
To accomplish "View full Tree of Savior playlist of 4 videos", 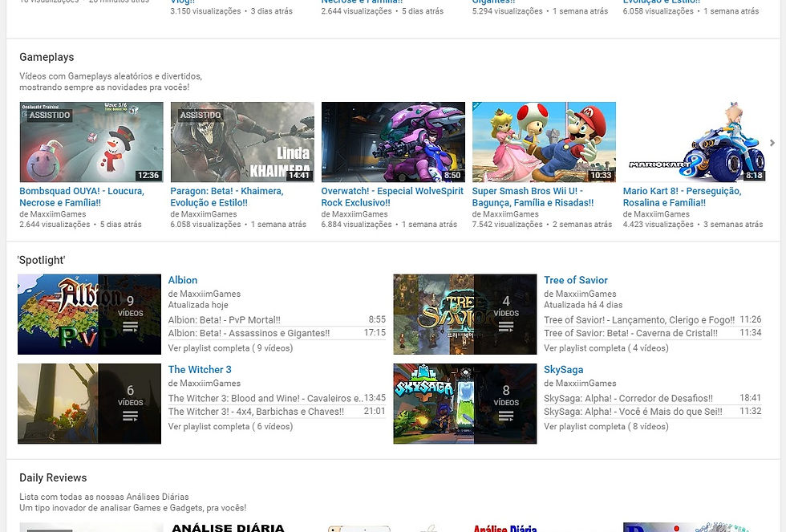I will click(x=606, y=348).
